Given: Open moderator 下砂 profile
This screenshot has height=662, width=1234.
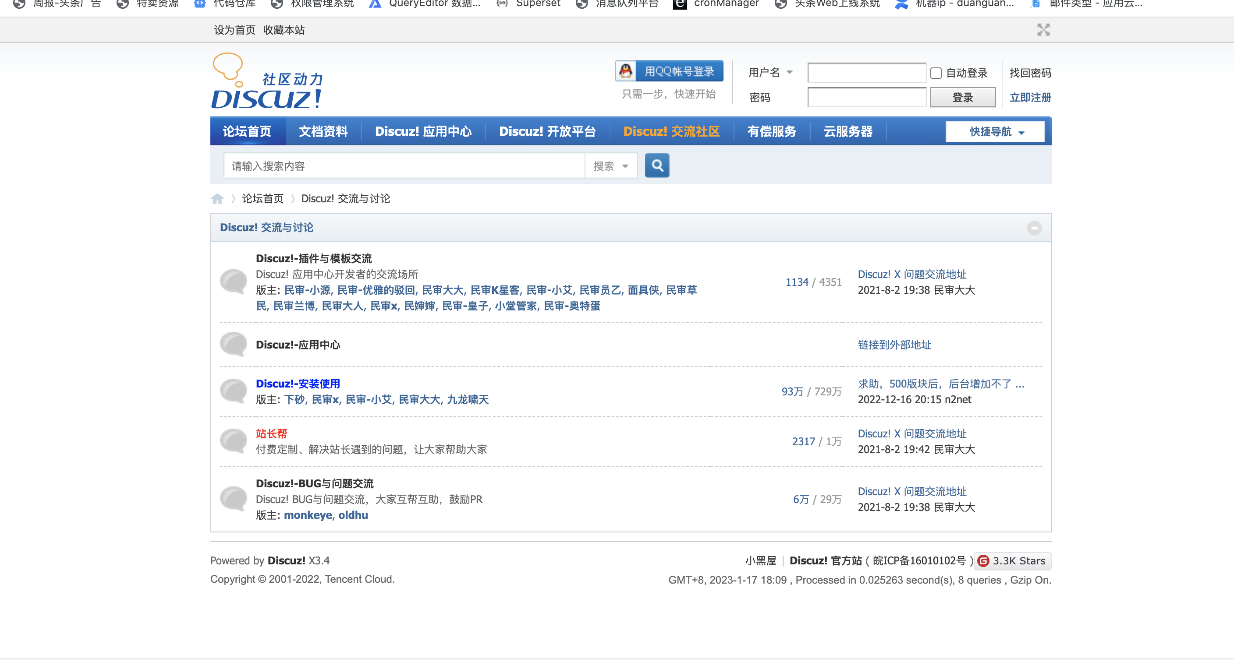Looking at the screenshot, I should (x=294, y=400).
